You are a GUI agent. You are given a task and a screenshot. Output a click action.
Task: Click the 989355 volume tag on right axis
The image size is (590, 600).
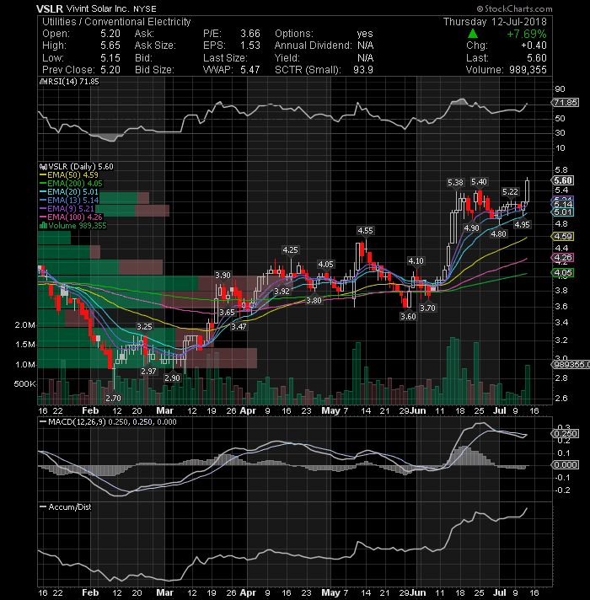(570, 365)
